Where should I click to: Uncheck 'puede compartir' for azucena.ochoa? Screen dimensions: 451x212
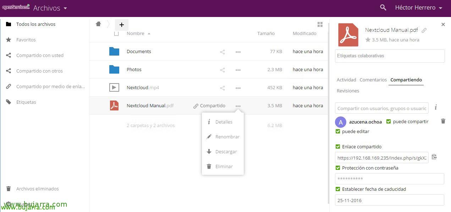(x=389, y=122)
